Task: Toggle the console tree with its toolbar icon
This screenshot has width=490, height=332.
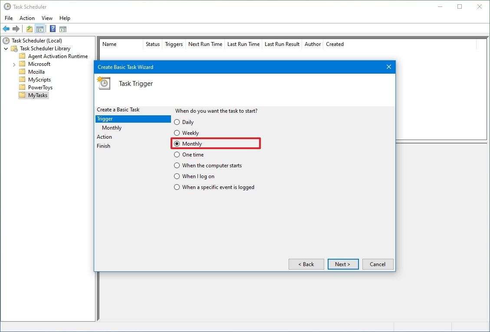Action: point(39,29)
